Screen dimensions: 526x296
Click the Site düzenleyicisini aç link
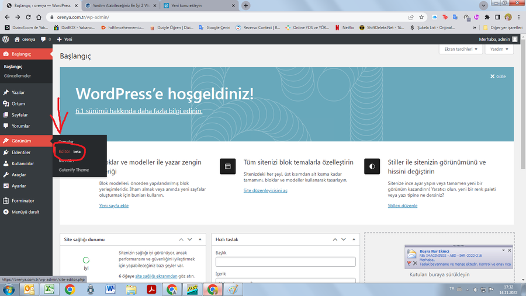point(265,190)
